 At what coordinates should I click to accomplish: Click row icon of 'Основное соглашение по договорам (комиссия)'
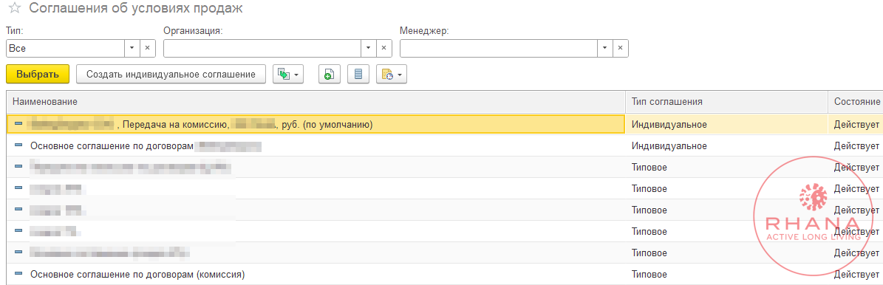click(x=18, y=275)
